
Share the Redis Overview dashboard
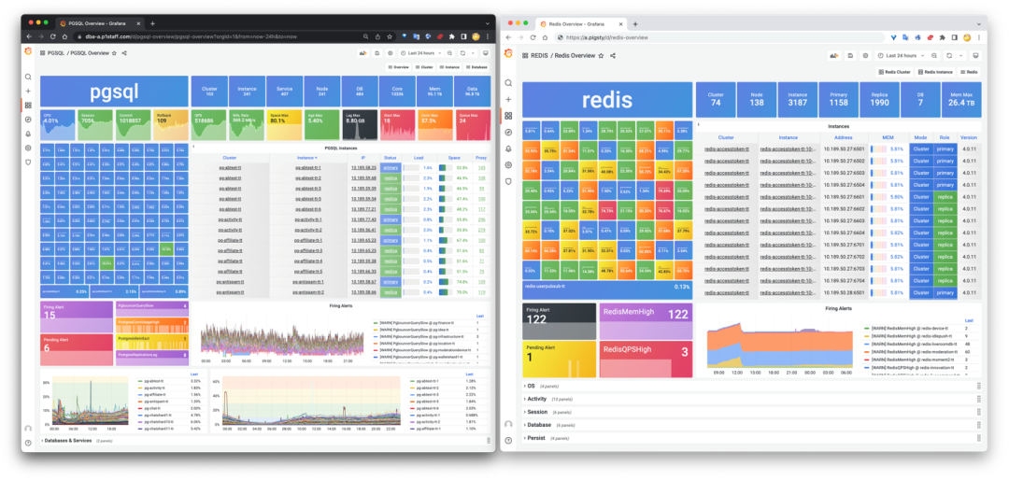tap(613, 56)
